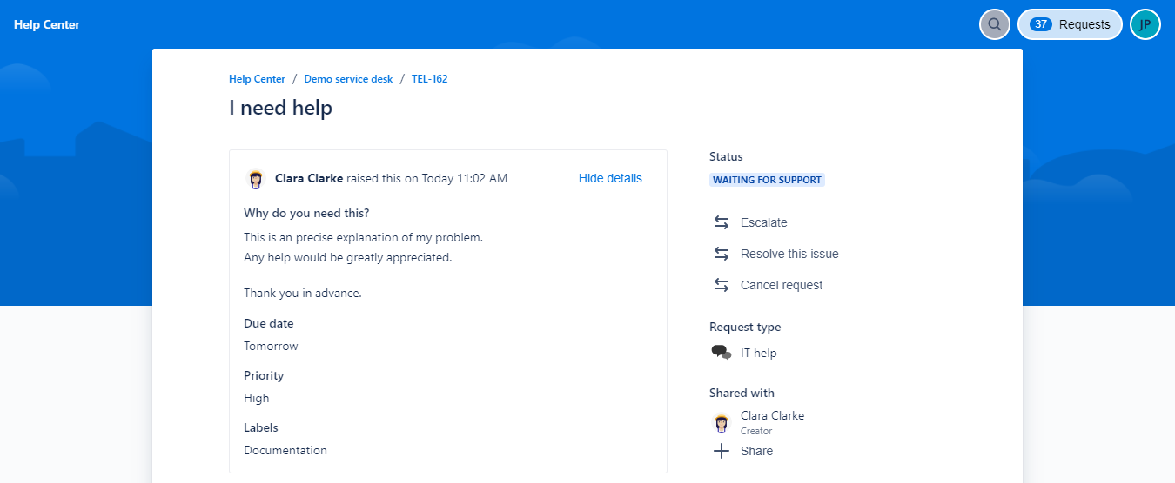
Task: Open the search magnifier icon
Action: click(x=994, y=24)
